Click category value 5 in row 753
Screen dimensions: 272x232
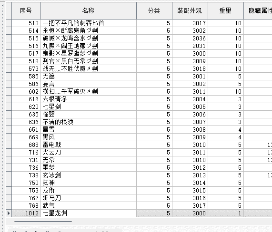154,191
